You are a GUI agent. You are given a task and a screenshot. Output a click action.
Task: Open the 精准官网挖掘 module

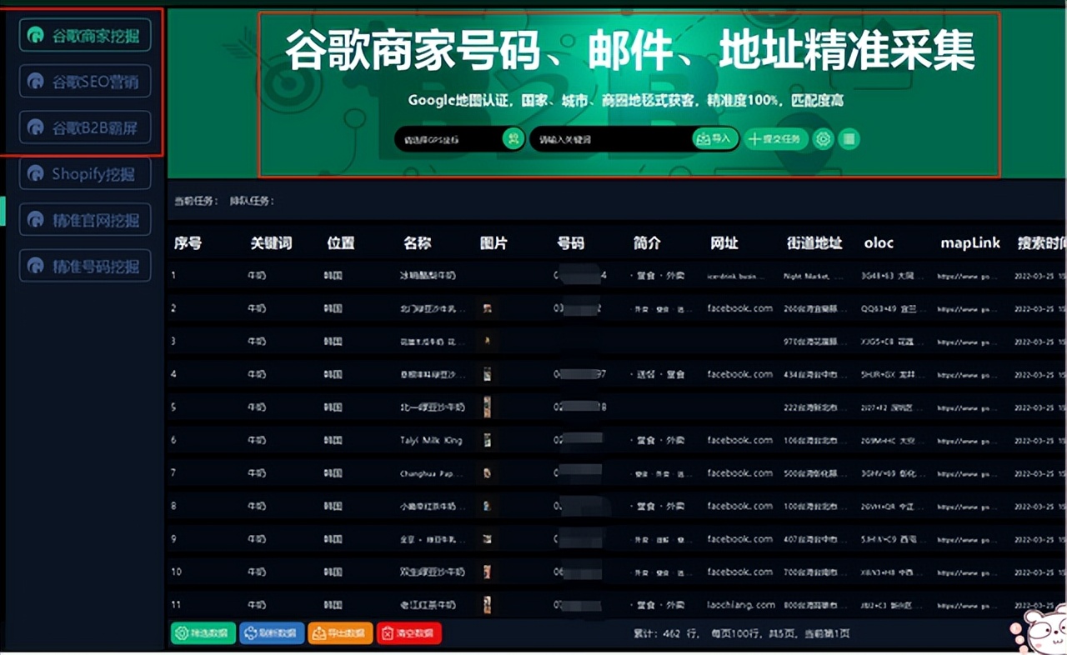85,220
